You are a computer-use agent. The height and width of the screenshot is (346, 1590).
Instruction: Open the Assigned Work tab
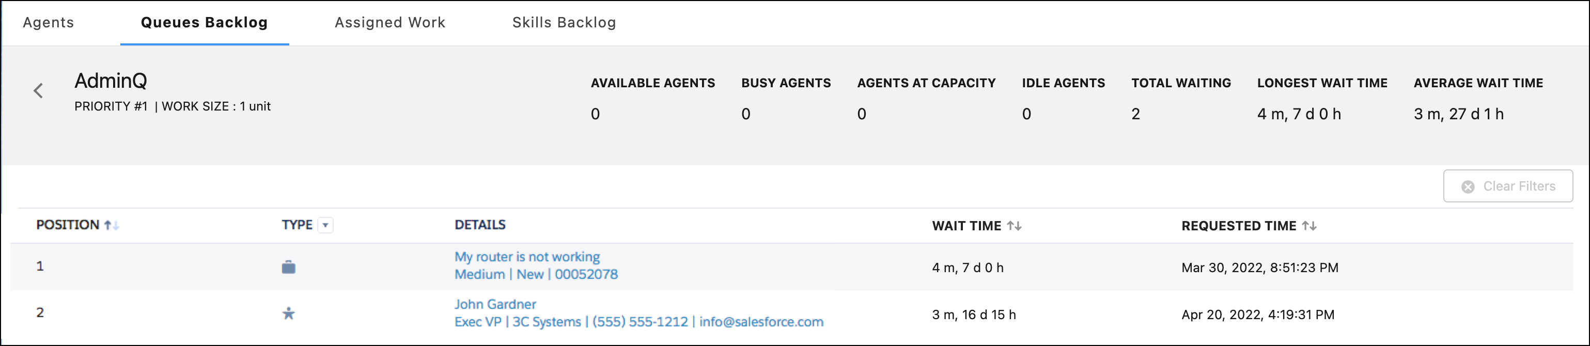point(390,22)
